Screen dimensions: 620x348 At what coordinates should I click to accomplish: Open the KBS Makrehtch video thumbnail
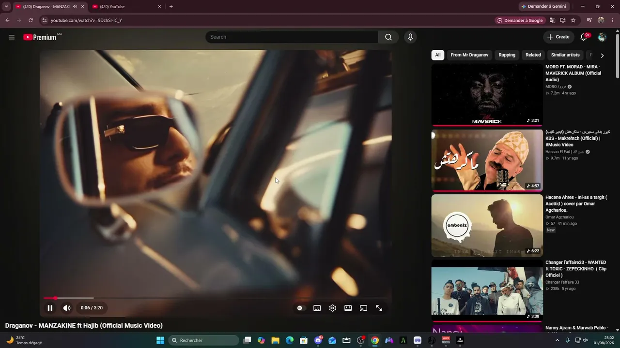pos(487,160)
